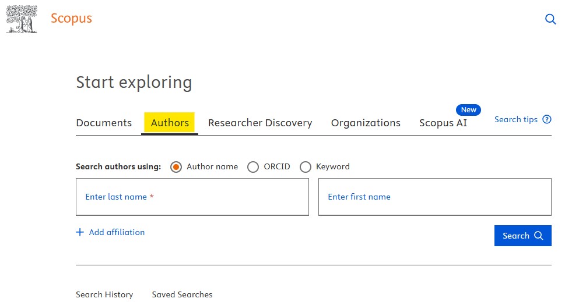Click the magnifier icon in the top header
Image resolution: width=579 pixels, height=302 pixels.
point(550,19)
